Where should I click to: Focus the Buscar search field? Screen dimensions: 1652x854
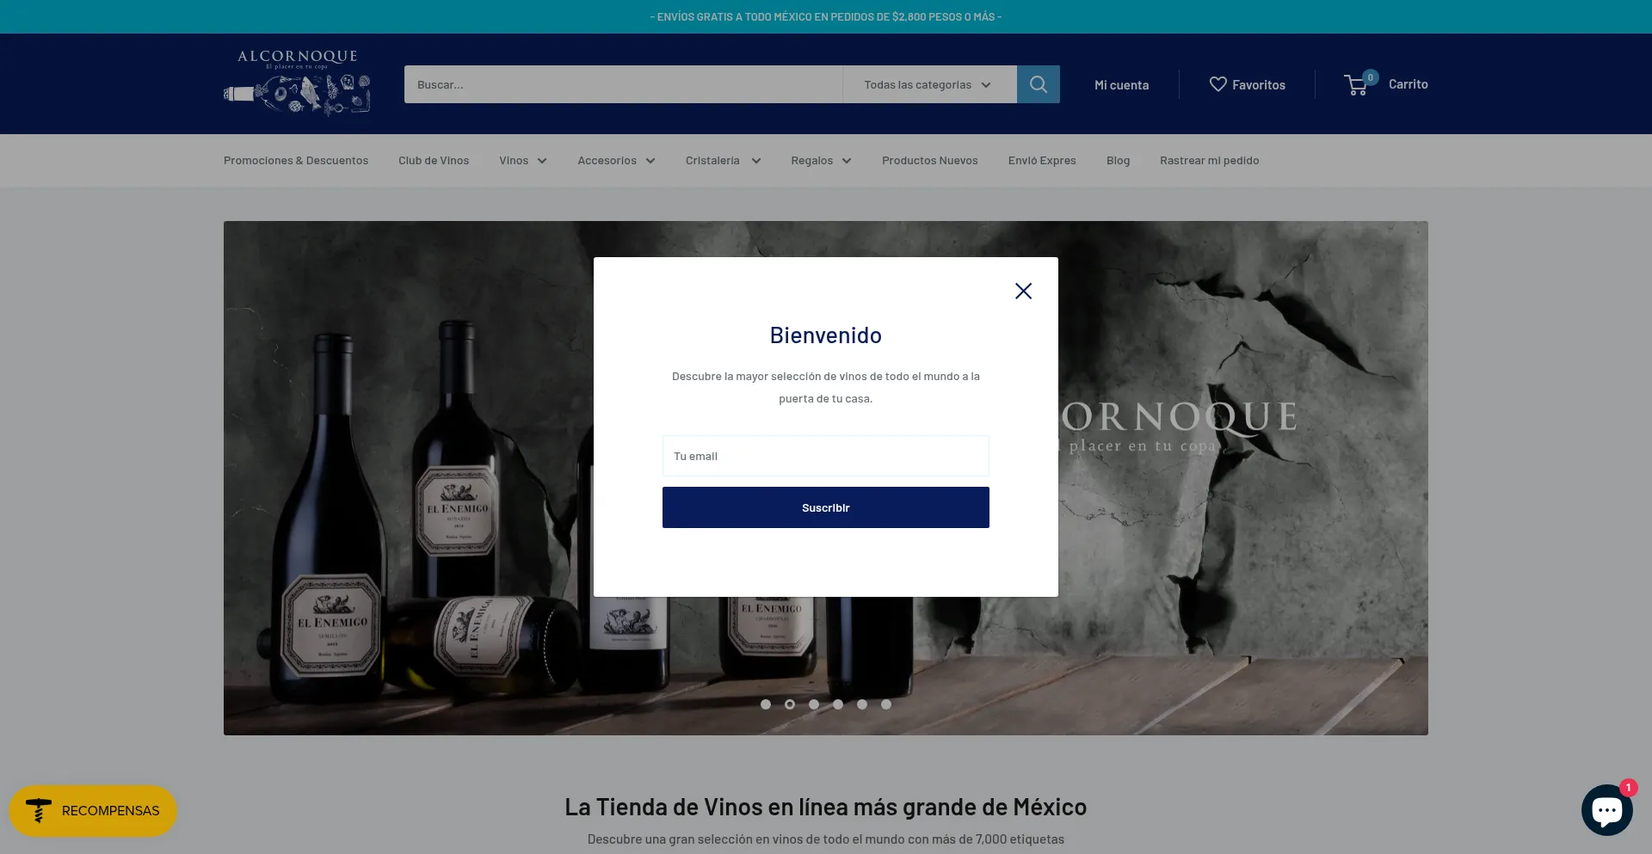tap(623, 84)
